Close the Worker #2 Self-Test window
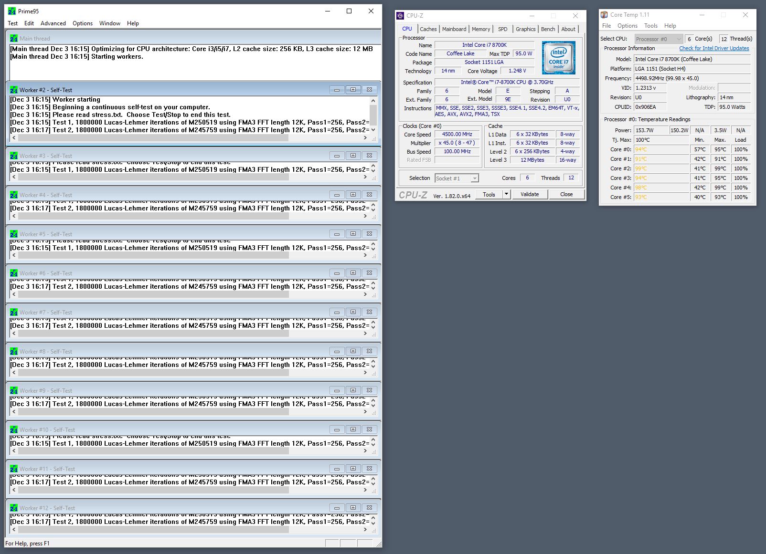The image size is (766, 554). tap(369, 90)
